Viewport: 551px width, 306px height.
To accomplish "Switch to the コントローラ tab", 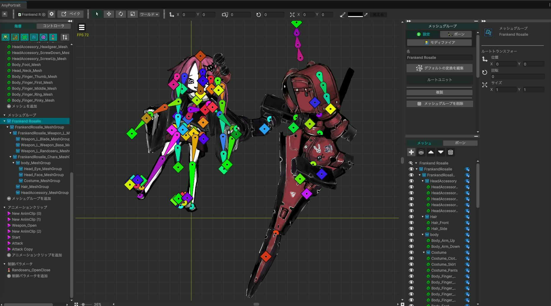I will [x=53, y=26].
